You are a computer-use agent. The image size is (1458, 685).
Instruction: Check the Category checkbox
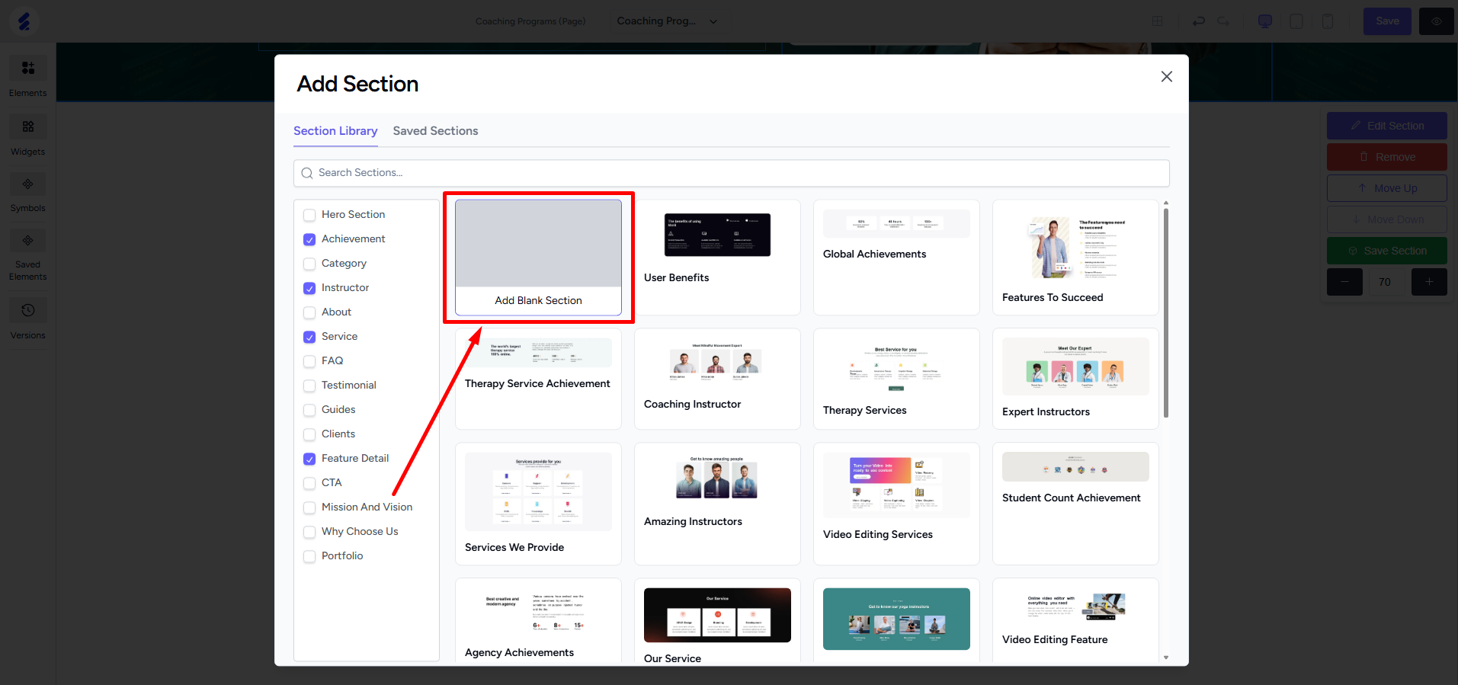click(309, 264)
